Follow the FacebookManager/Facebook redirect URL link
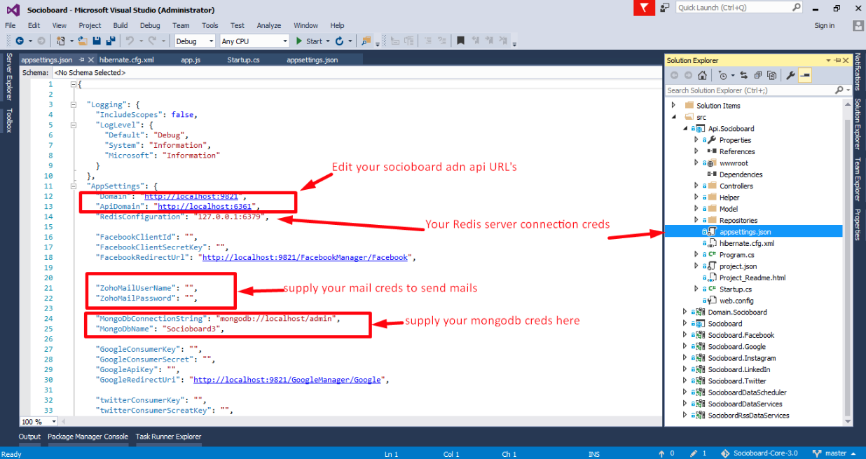 305,258
